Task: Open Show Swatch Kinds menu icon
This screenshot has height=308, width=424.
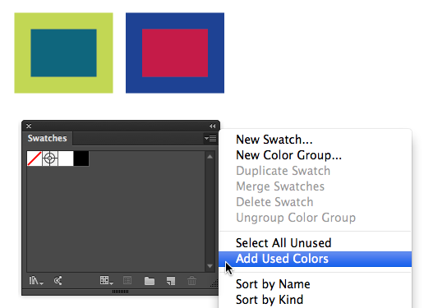Action: (x=107, y=281)
